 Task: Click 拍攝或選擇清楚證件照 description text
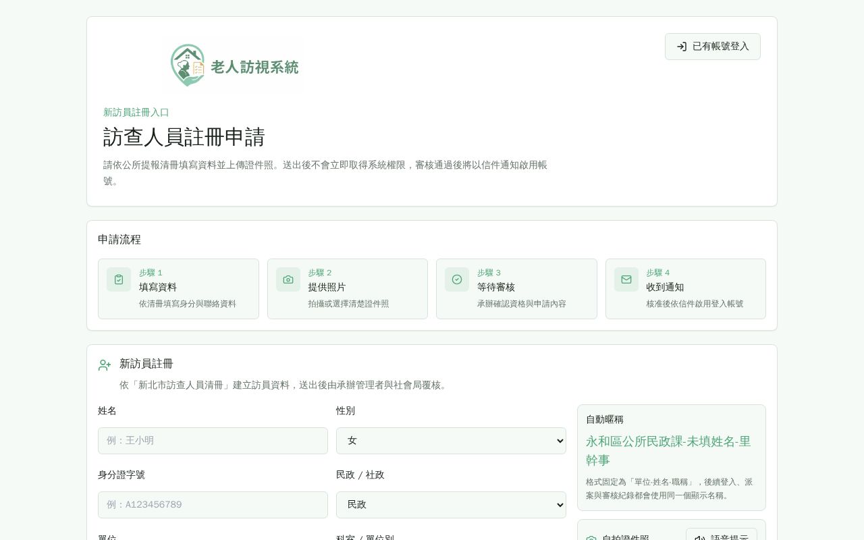[349, 304]
